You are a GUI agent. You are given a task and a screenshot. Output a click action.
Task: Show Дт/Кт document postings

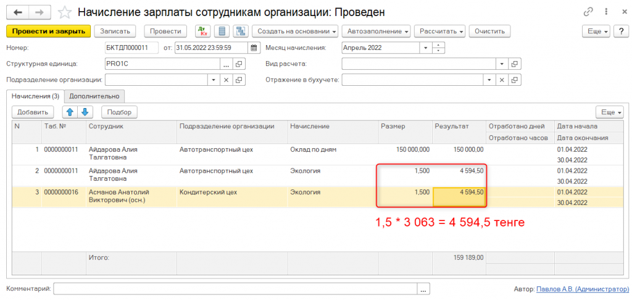(x=202, y=31)
